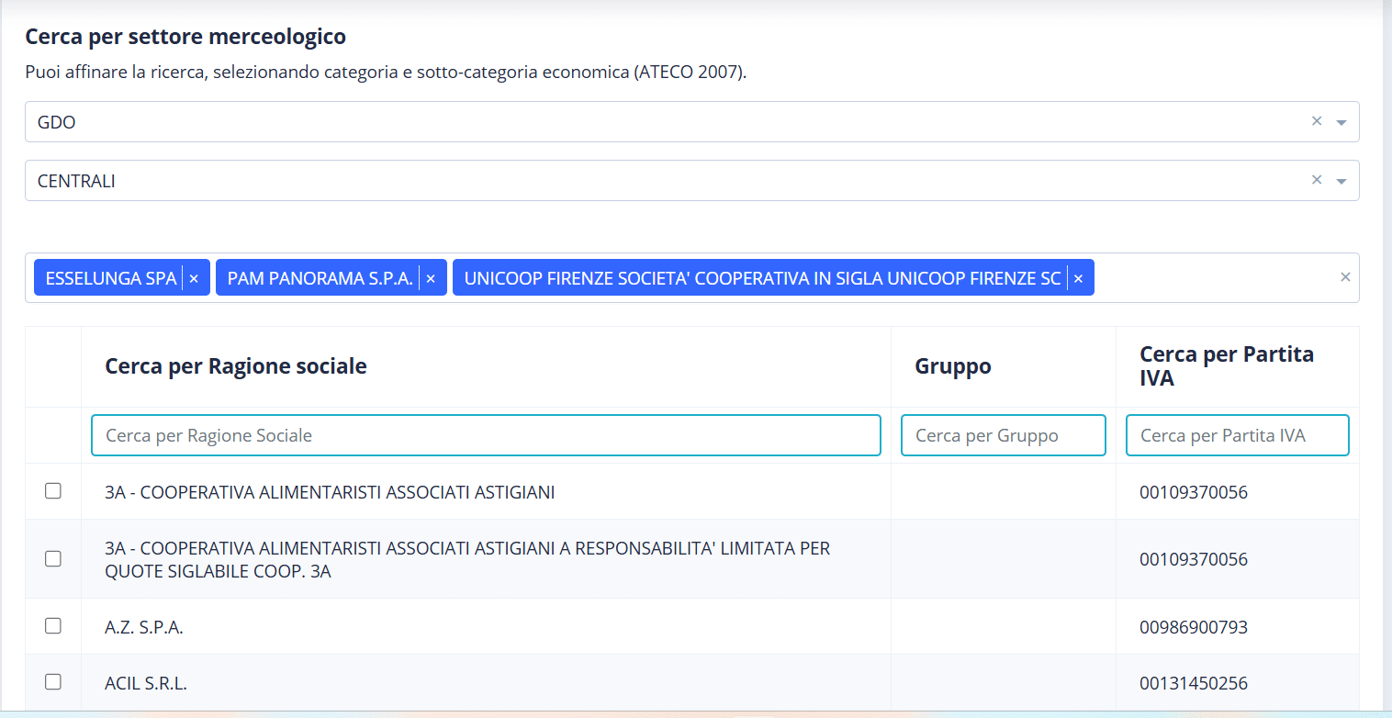Clear all selected company tags
The image size is (1392, 718).
1345,277
